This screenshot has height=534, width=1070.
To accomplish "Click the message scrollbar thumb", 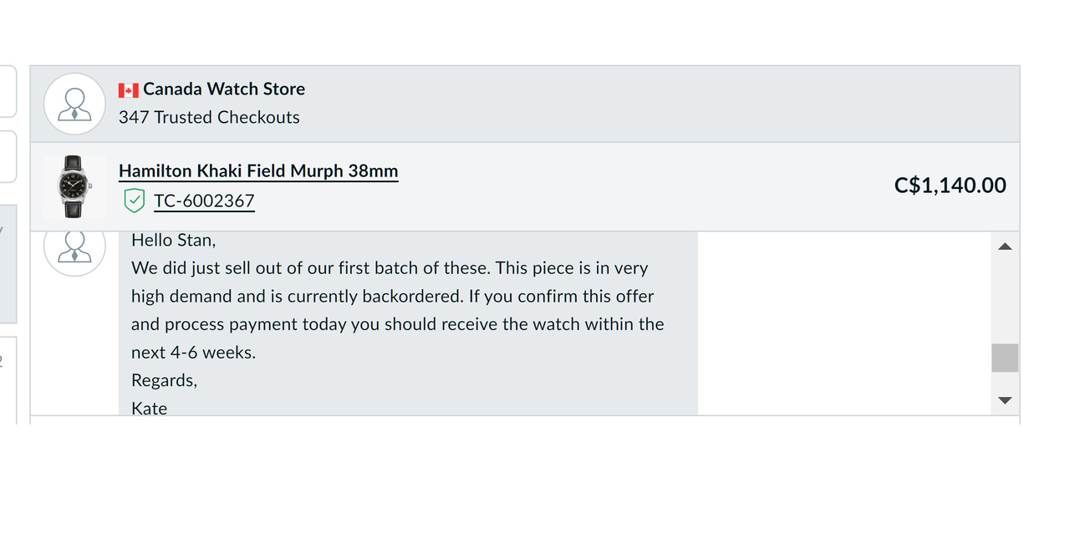I will pos(1005,358).
